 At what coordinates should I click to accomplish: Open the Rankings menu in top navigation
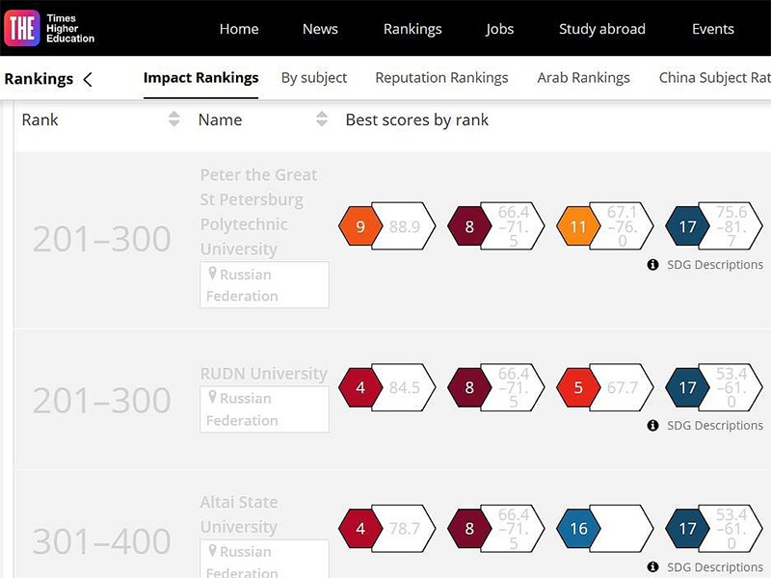(412, 29)
